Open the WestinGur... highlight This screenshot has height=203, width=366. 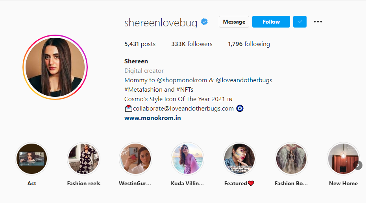point(135,159)
